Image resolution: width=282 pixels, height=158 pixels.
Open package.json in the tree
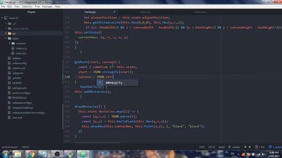19,88
